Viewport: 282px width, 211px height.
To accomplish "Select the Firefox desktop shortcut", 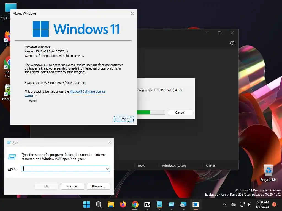I will coord(7,38).
